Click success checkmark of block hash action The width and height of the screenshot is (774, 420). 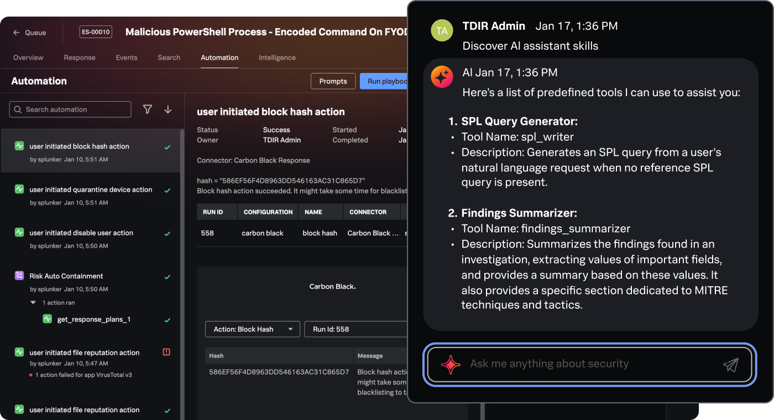point(168,147)
